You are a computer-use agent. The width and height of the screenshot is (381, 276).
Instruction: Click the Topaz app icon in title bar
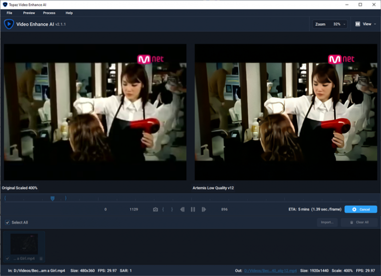(5, 4)
